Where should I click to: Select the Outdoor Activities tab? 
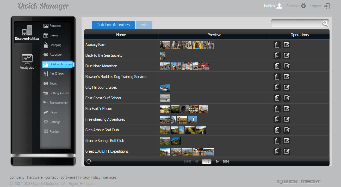(113, 25)
